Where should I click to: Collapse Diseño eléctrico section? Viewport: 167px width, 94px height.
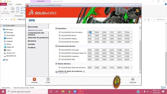pos(56,64)
